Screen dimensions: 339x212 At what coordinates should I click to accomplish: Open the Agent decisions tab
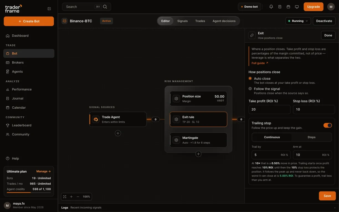224,21
